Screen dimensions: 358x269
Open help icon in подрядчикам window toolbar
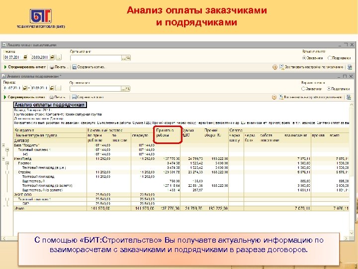pos(274,97)
